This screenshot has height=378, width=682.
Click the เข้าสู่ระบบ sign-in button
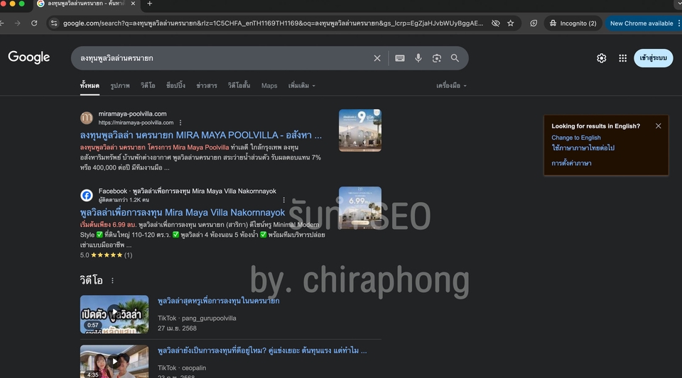[x=654, y=58]
